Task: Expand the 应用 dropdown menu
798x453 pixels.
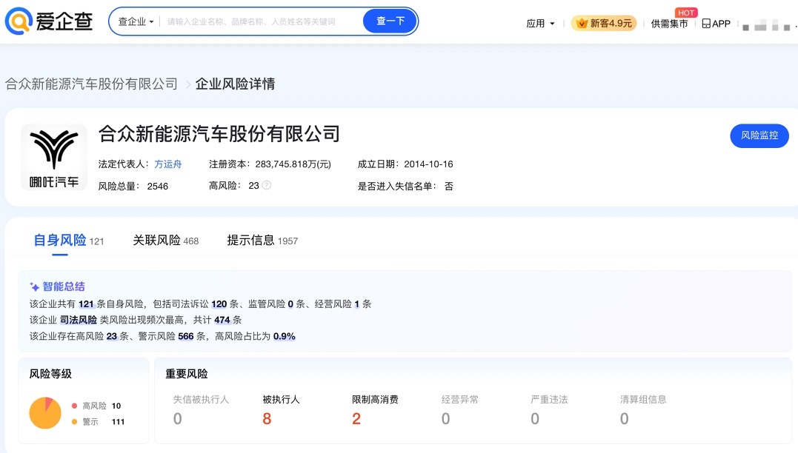Action: [540, 24]
